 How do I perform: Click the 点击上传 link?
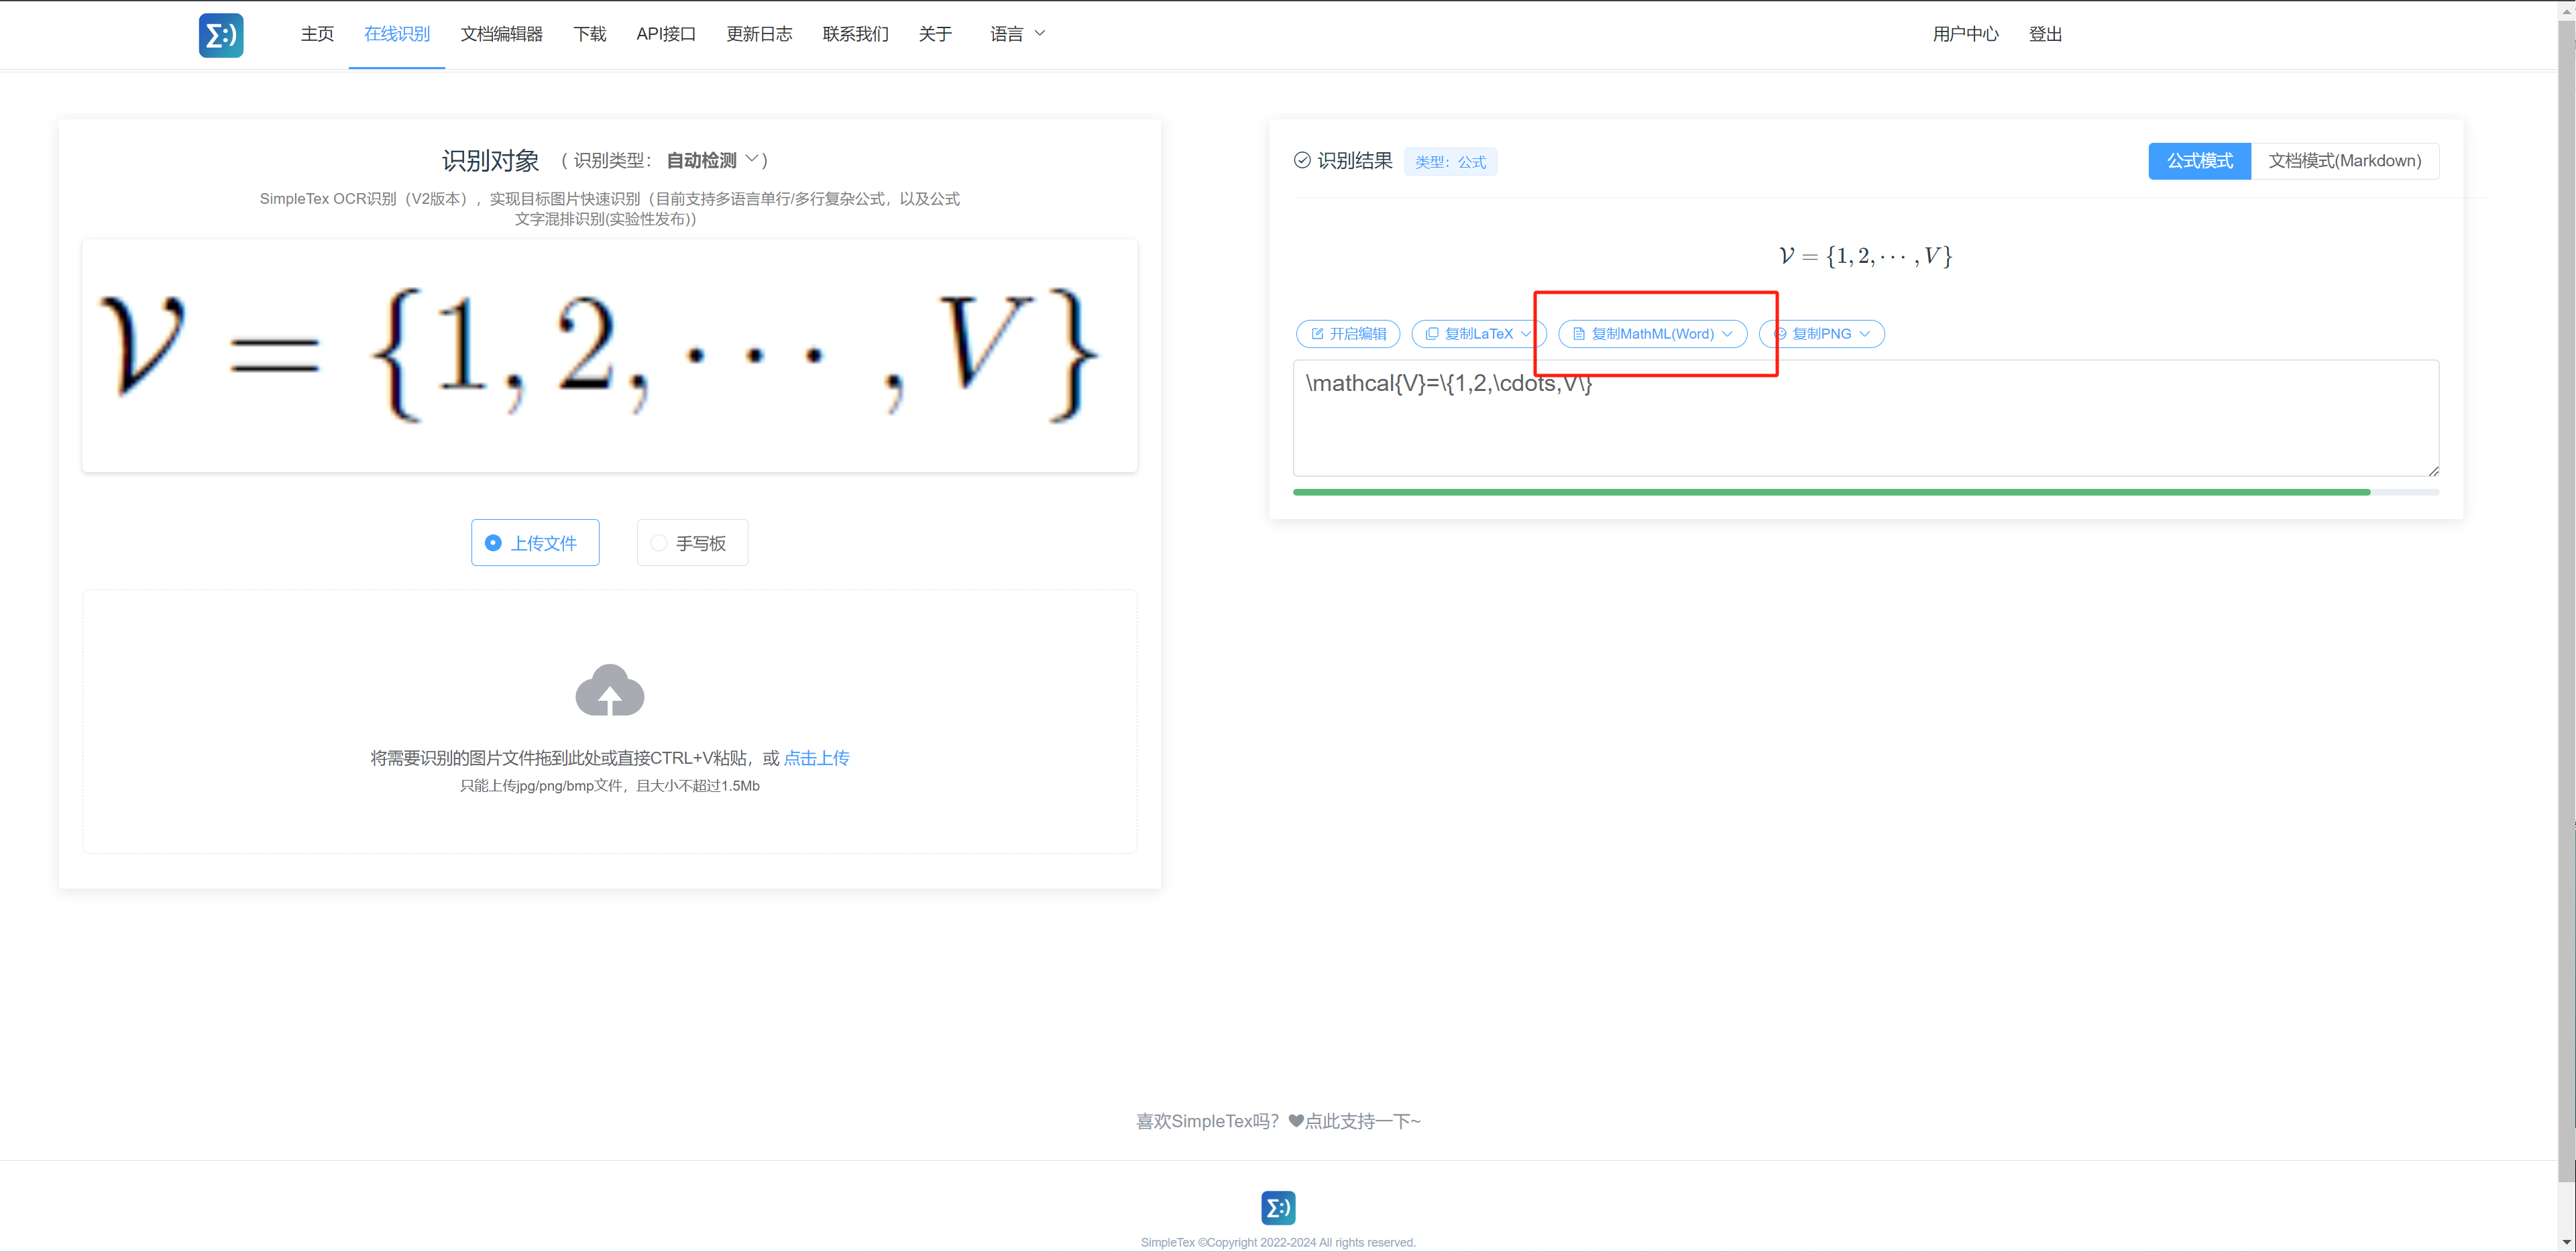[x=816, y=758]
